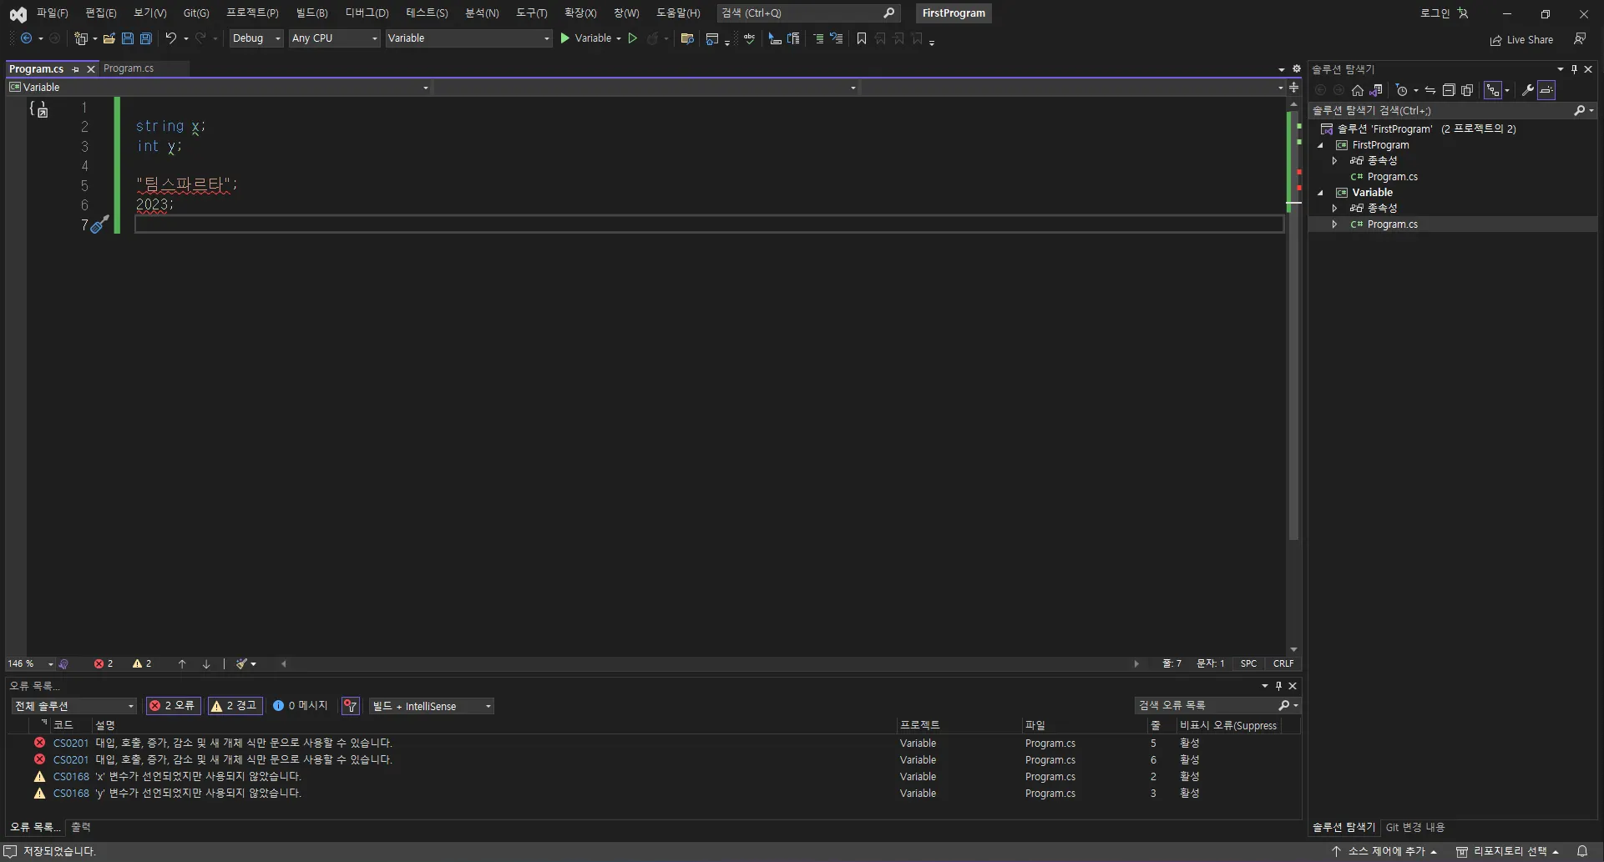Toggle the 0 메시지 messages filter
Viewport: 1604px width, 862px height.
point(301,706)
